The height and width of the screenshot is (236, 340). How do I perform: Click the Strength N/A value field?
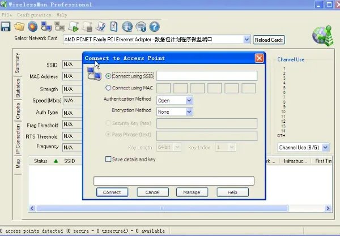(73, 89)
